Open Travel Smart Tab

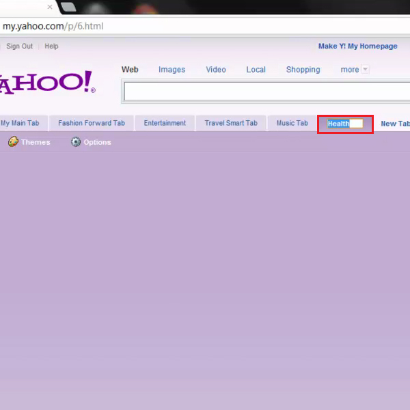pos(231,123)
